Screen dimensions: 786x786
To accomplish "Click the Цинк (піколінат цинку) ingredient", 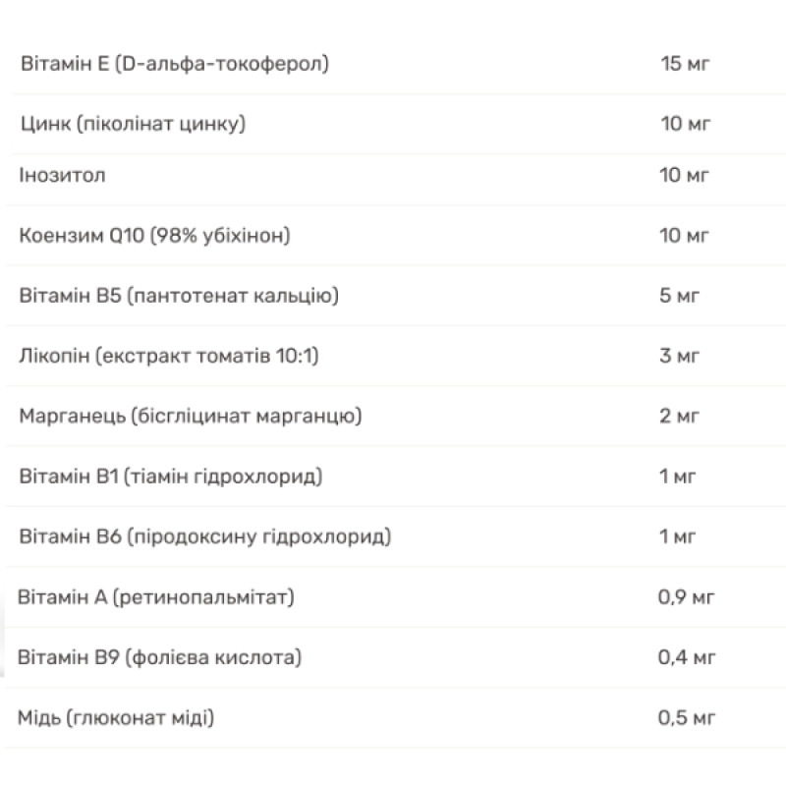I will click(x=133, y=124).
